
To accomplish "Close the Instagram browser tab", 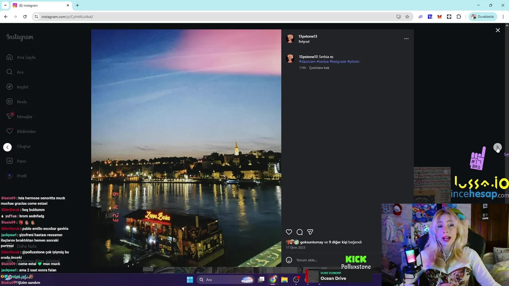I will 68,5.
